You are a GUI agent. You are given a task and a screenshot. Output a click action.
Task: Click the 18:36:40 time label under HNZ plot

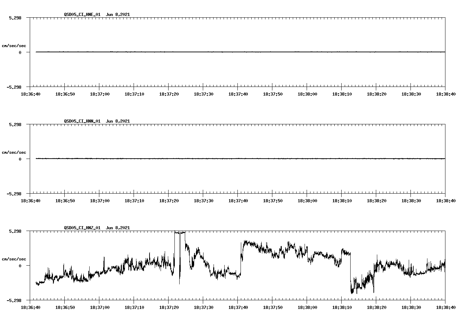click(30, 307)
